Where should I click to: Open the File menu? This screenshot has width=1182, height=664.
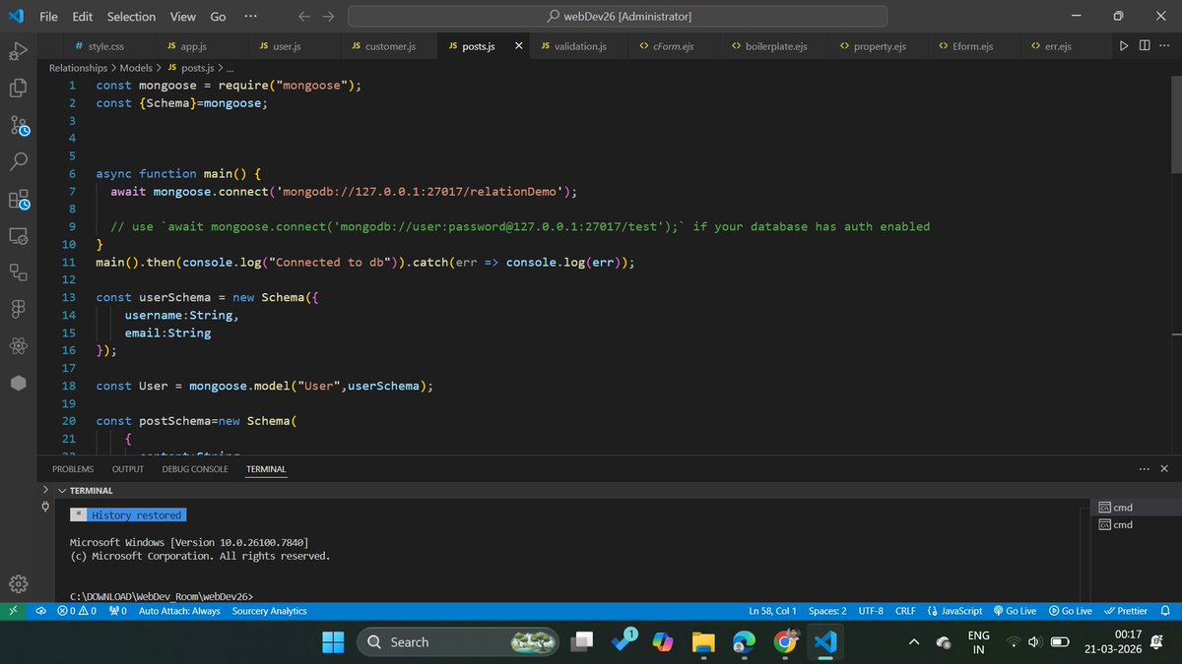click(x=48, y=17)
